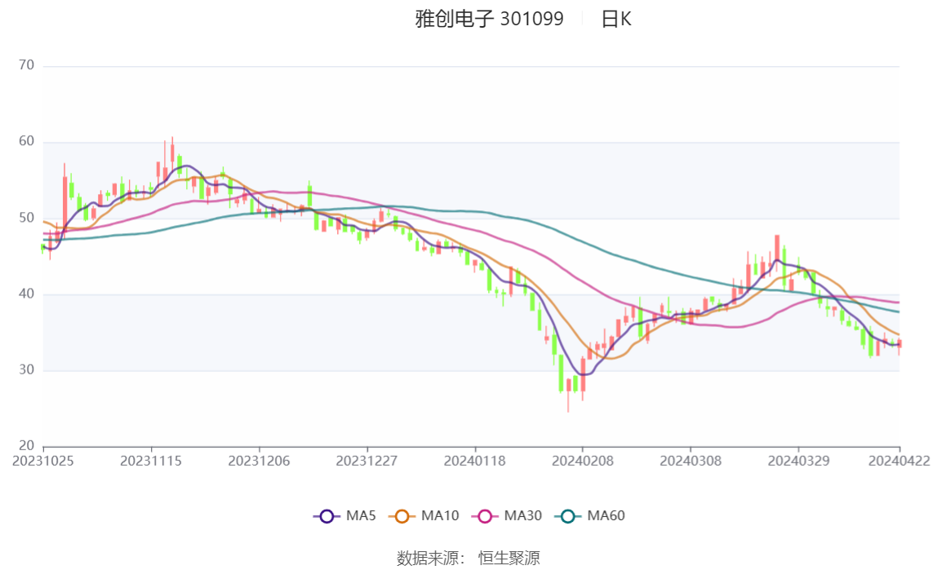Click the y-axis value 60

pyautogui.click(x=26, y=141)
